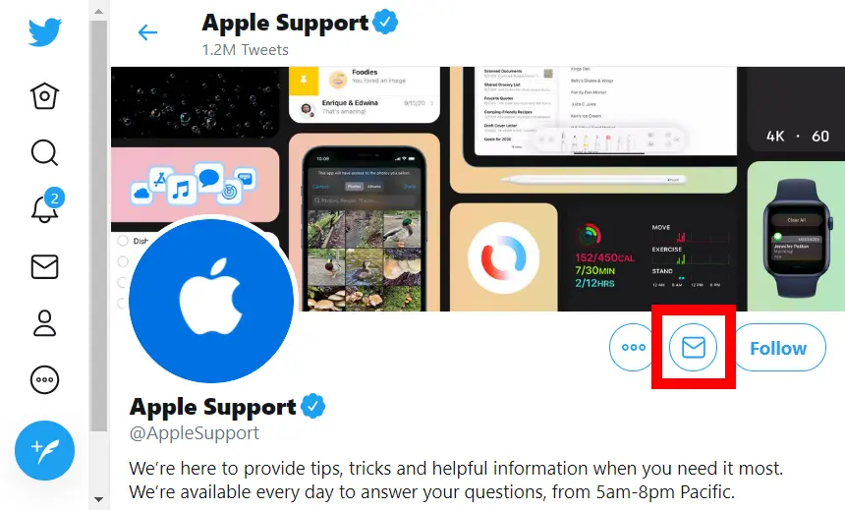Open profile options three-dot button

point(633,347)
